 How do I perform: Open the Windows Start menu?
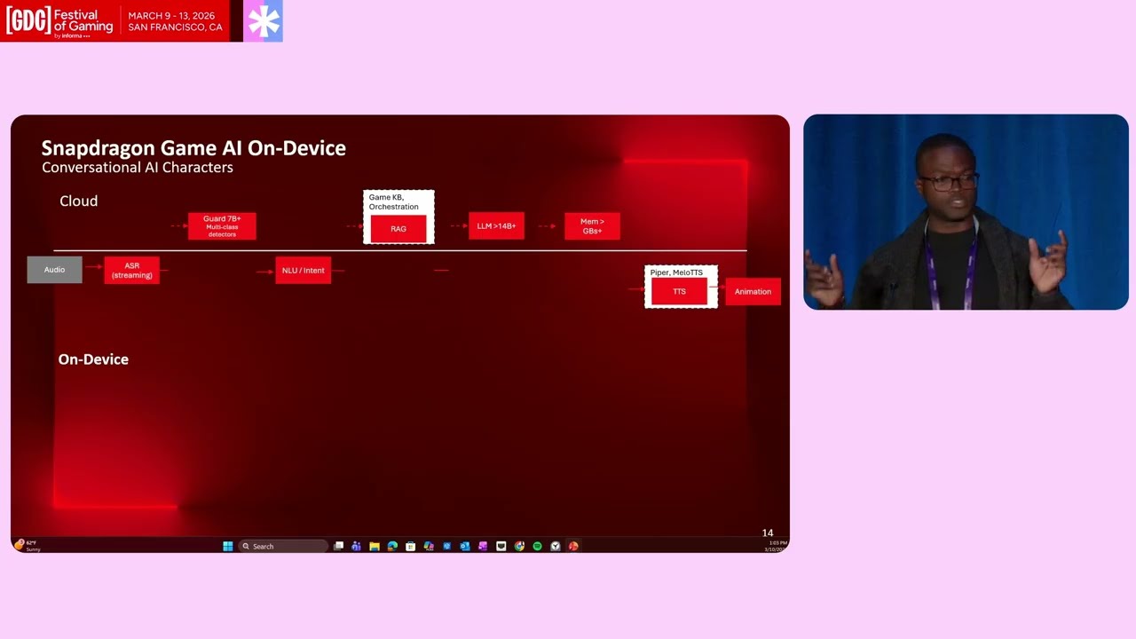tap(227, 546)
